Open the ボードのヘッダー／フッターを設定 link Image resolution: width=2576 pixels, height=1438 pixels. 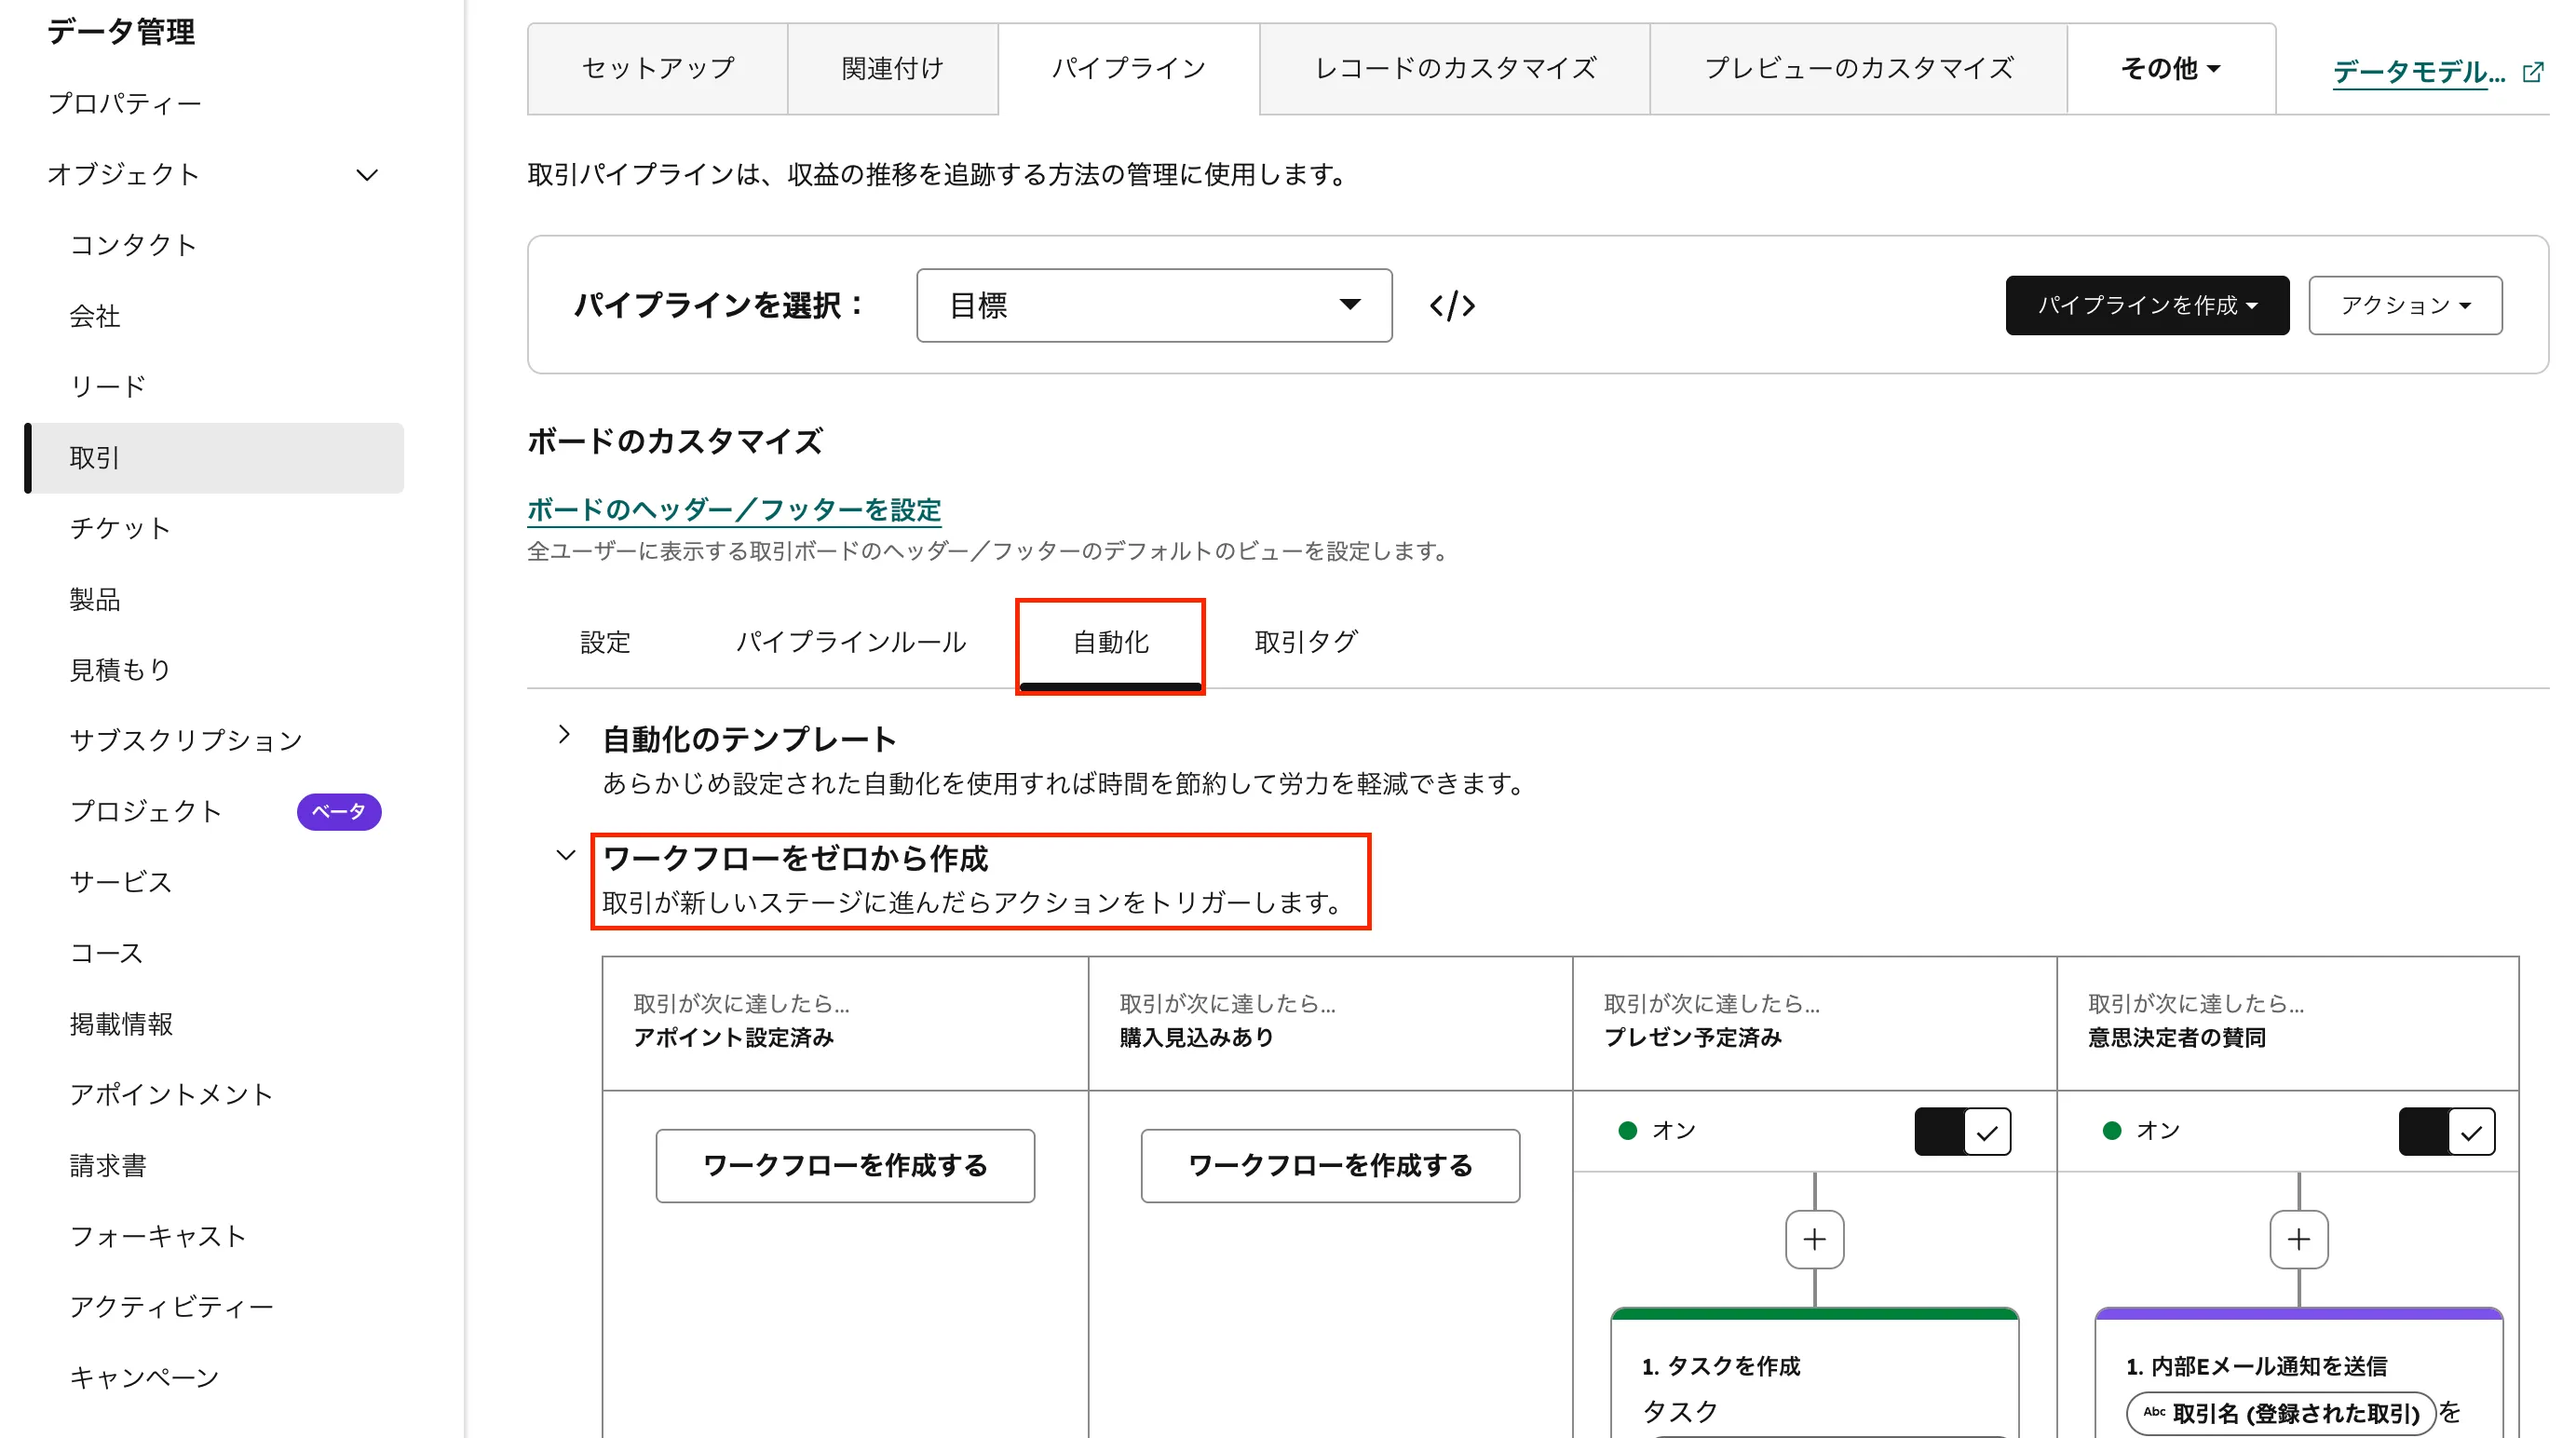(733, 510)
